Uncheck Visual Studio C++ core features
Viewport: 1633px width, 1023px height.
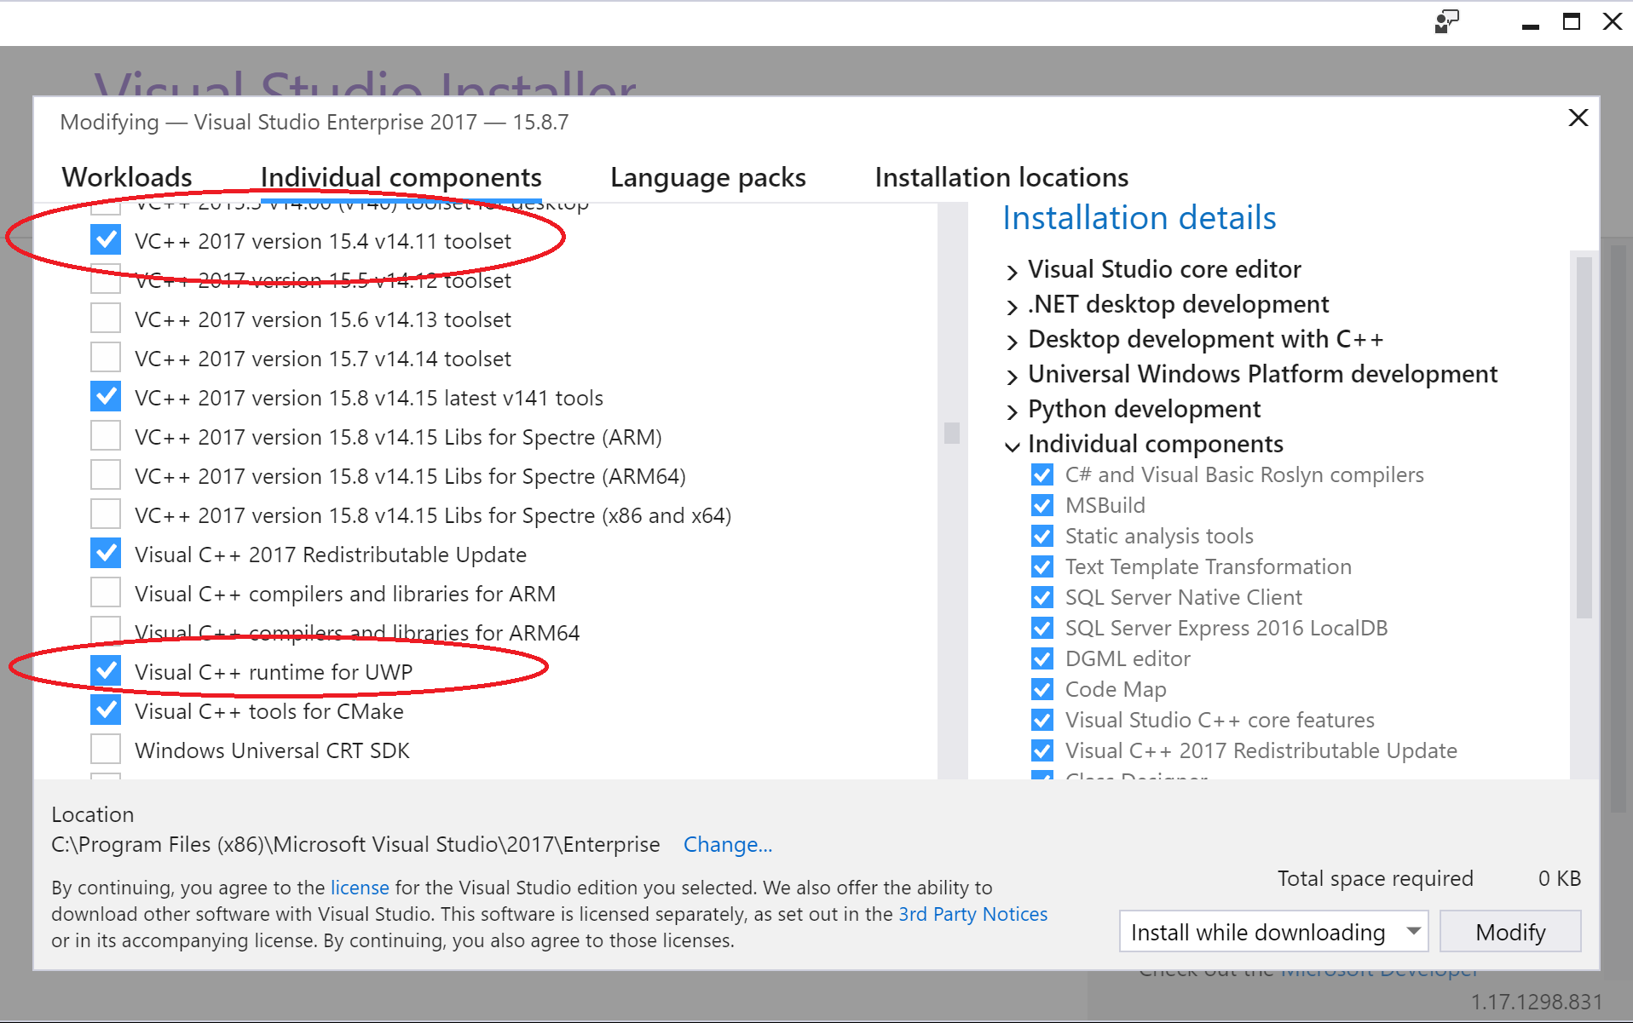click(x=1042, y=720)
